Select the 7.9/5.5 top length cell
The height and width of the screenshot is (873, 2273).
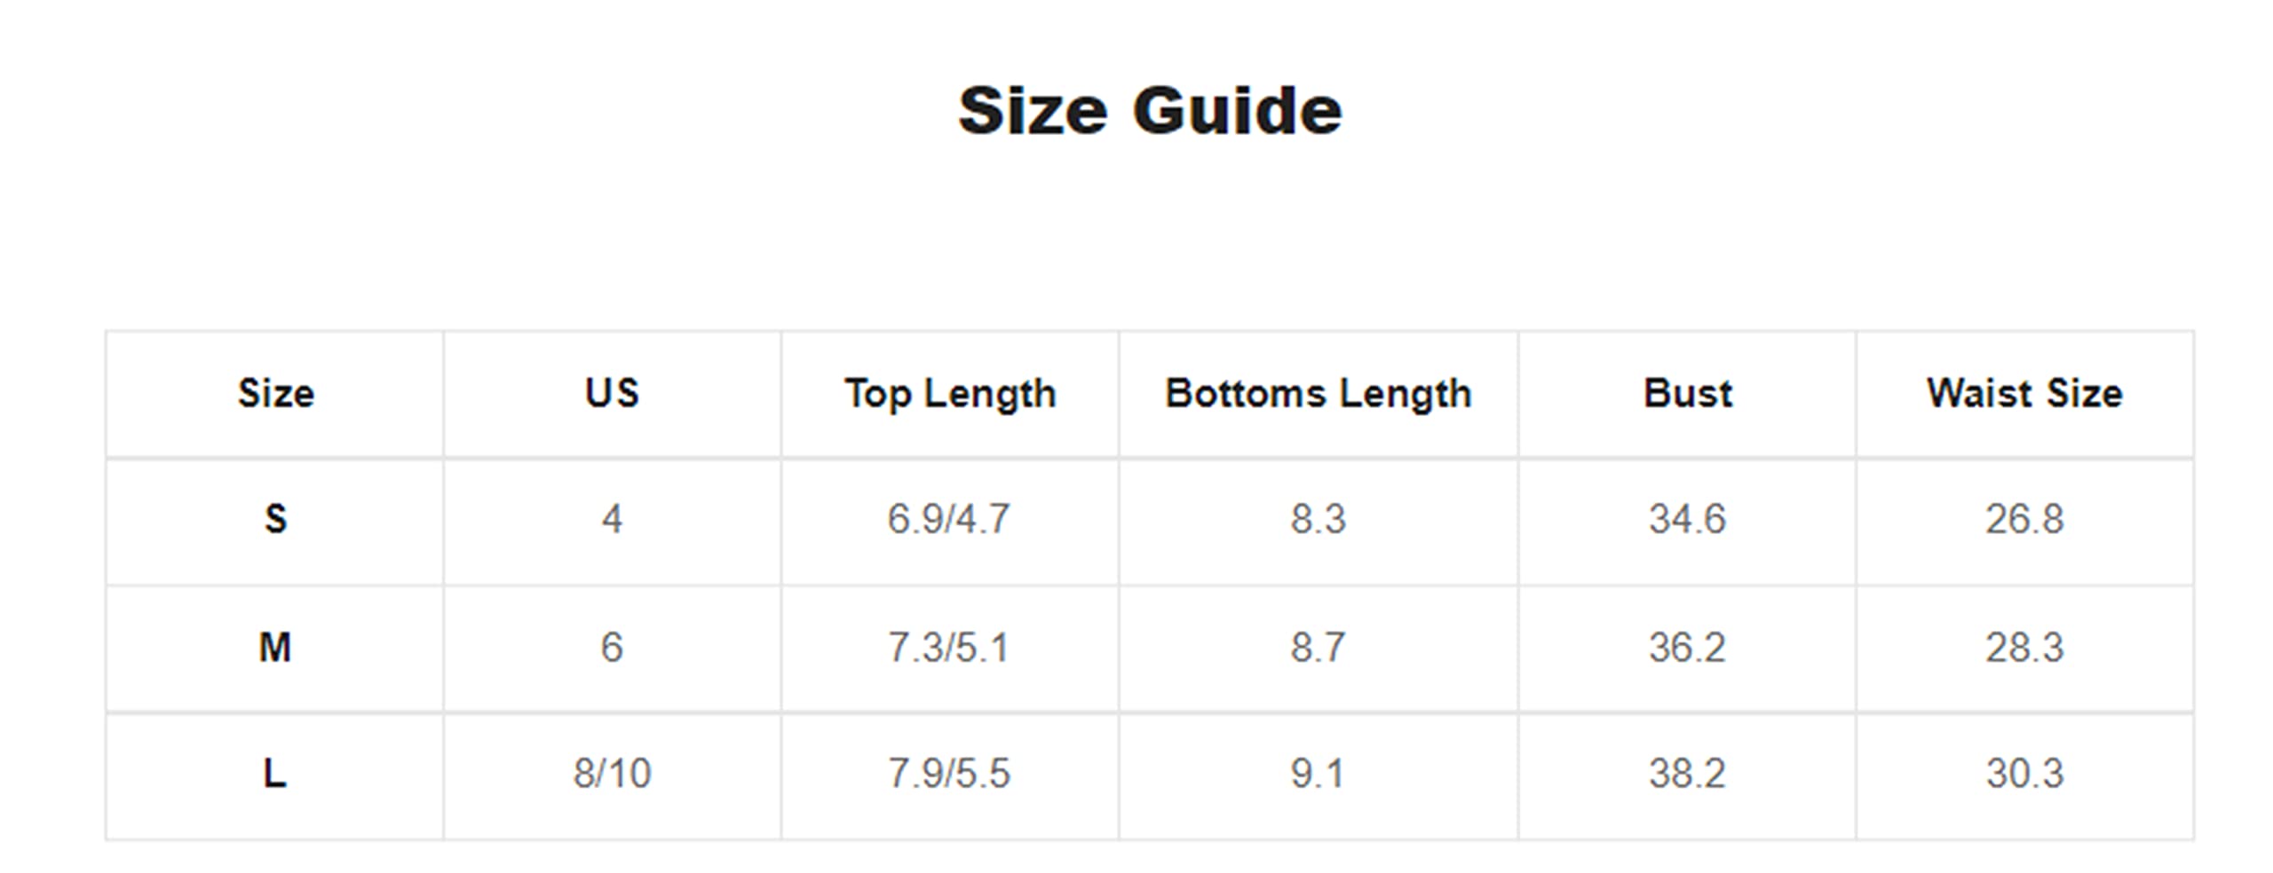coord(950,775)
